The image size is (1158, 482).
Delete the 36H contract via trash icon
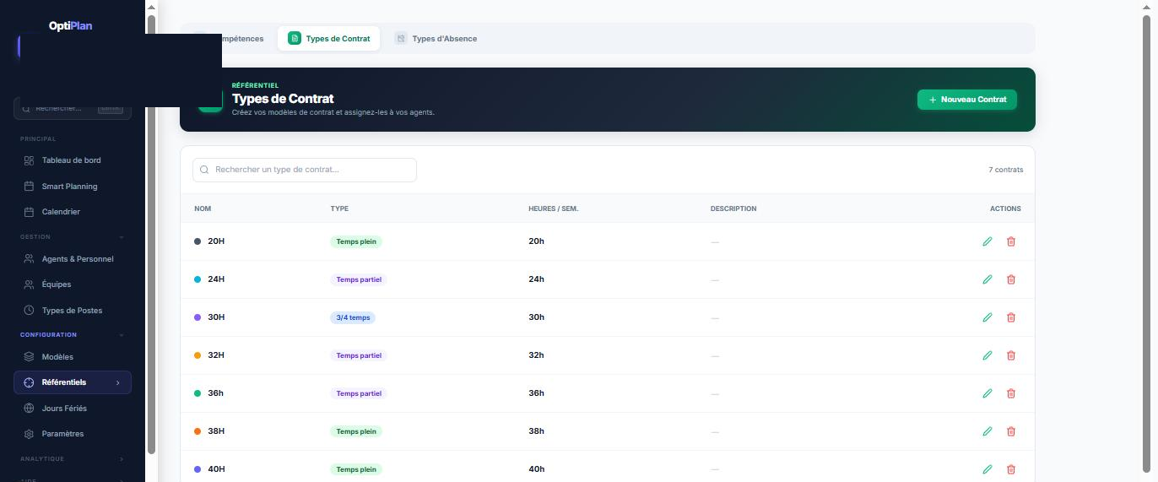click(x=1010, y=393)
